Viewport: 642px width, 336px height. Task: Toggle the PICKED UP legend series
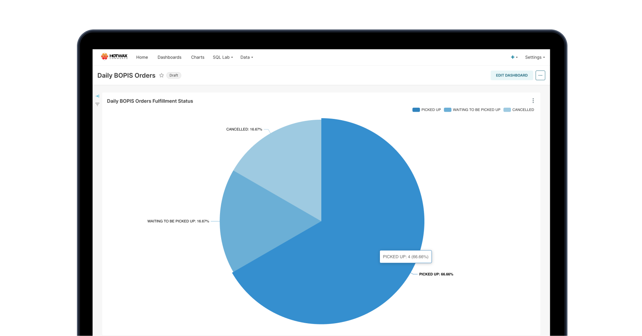click(426, 110)
